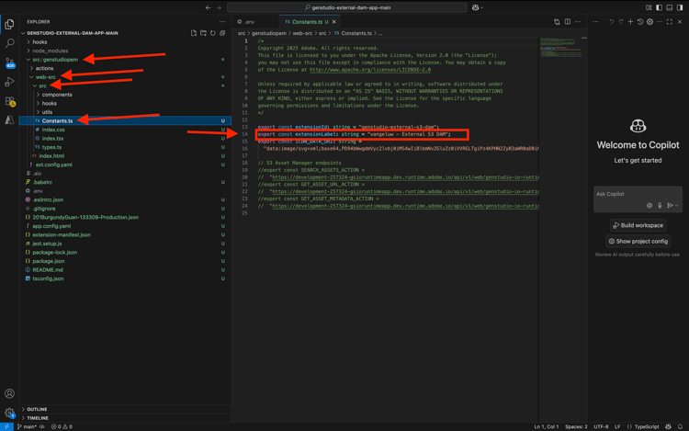Expand the TIMELINE section

tap(38, 417)
